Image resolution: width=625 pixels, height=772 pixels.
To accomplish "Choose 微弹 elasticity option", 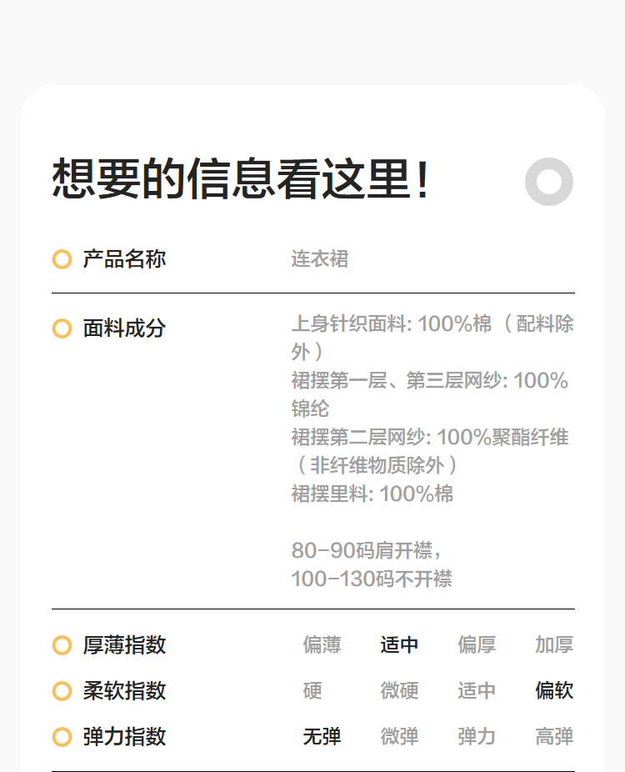I will click(399, 737).
